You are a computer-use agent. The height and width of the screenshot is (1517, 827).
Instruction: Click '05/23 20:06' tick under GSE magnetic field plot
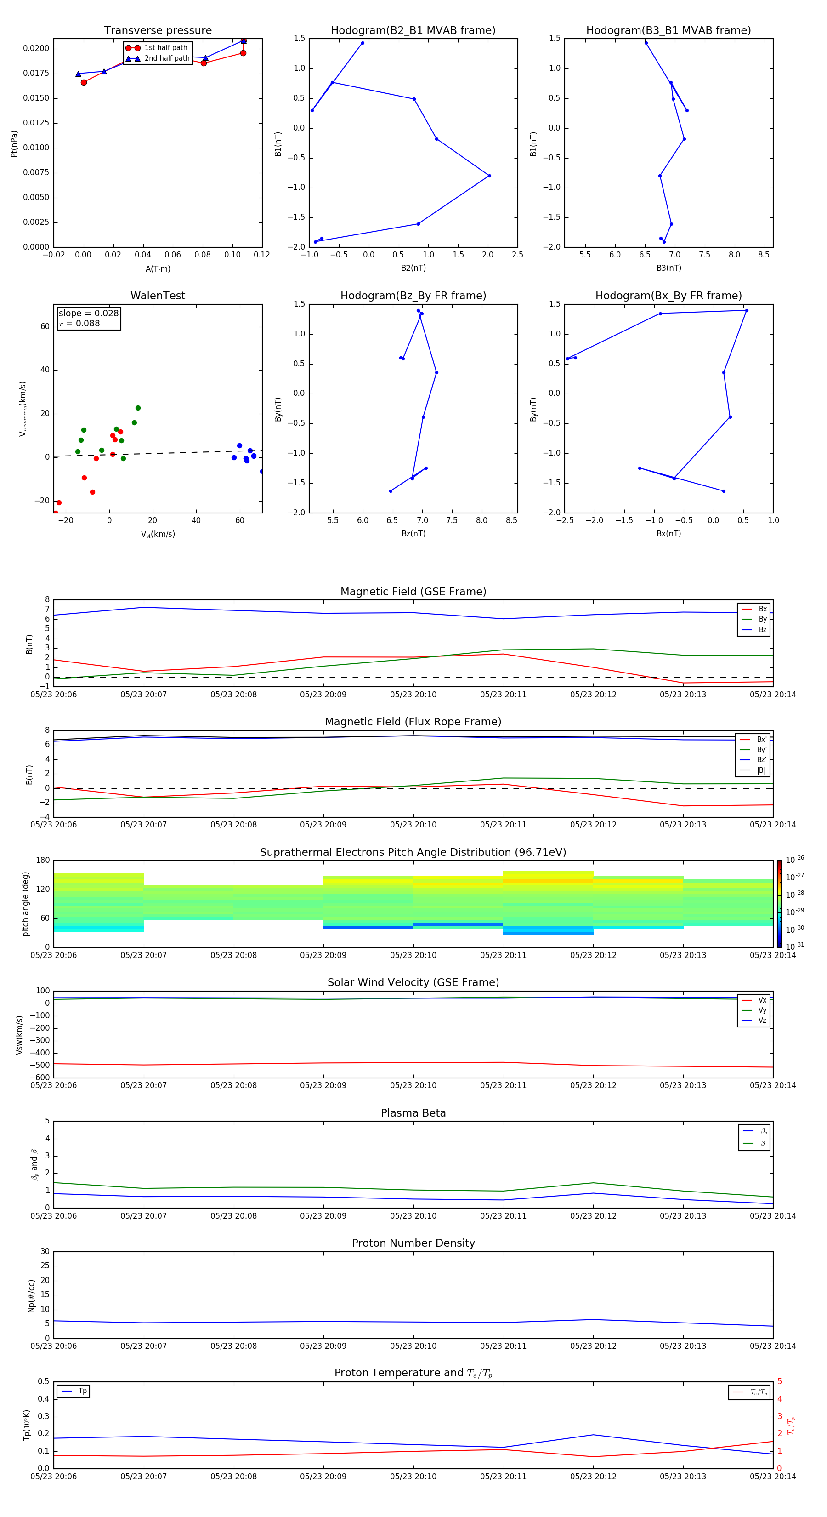54,695
